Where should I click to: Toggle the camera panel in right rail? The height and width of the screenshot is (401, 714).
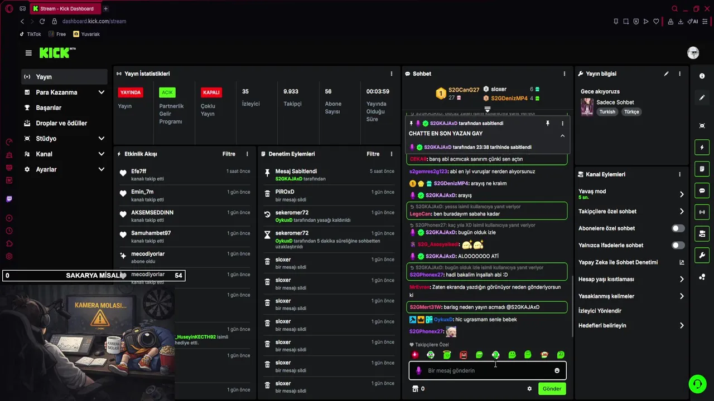pyautogui.click(x=702, y=233)
